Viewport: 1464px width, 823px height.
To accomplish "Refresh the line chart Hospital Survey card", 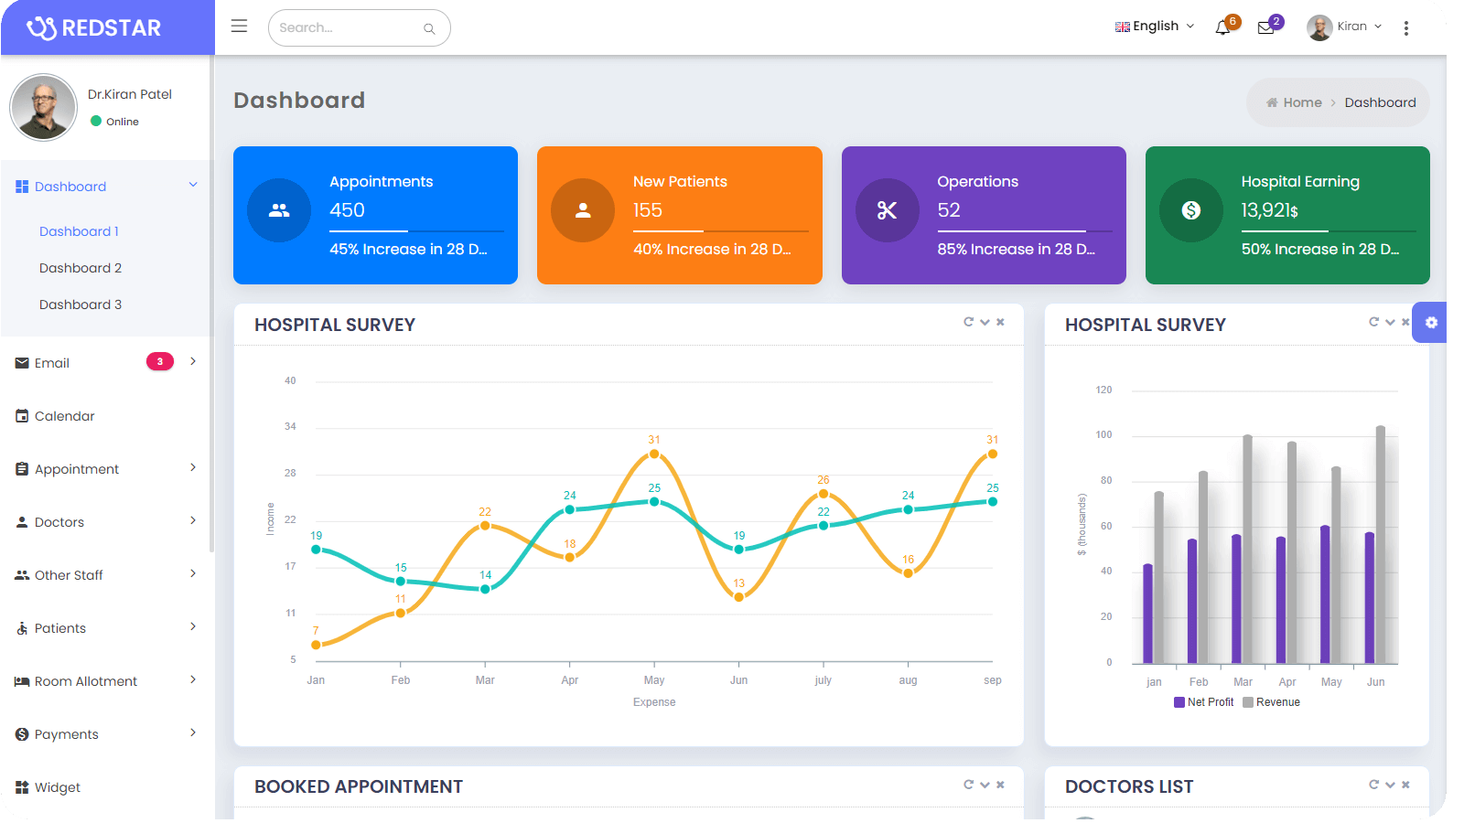I will pos(968,322).
